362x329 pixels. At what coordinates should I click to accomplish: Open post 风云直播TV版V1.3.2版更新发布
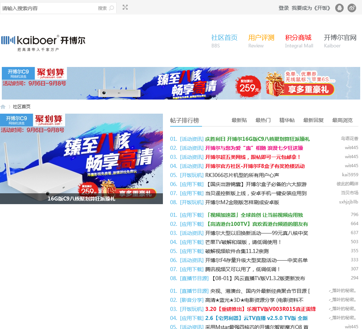[258, 278]
